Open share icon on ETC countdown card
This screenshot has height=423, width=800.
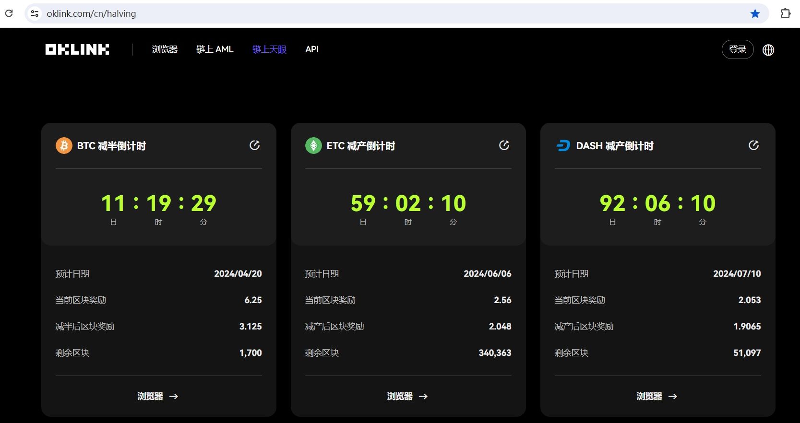click(504, 145)
